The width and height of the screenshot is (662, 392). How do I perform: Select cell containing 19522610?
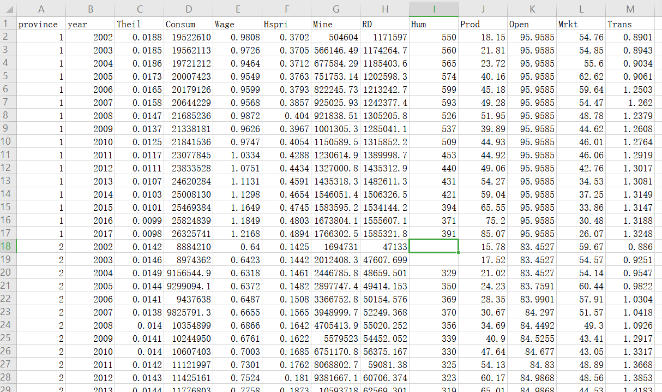(x=189, y=37)
